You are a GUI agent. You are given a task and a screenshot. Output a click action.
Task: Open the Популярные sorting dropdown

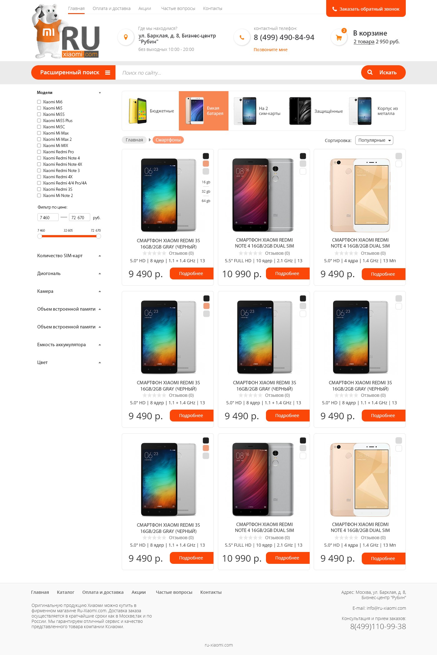click(x=374, y=140)
